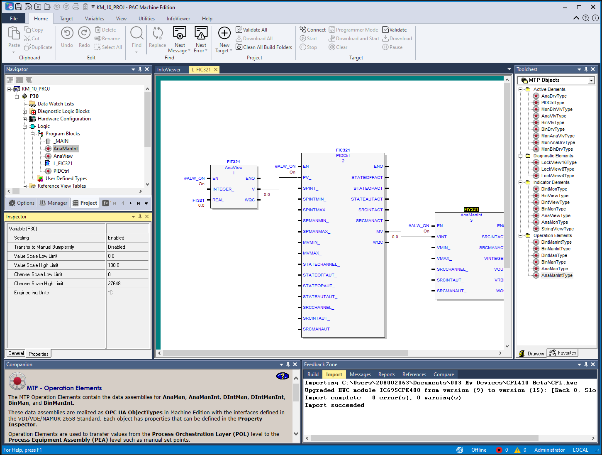Switch to the Messages tab in Feedback Zone

(x=360, y=374)
